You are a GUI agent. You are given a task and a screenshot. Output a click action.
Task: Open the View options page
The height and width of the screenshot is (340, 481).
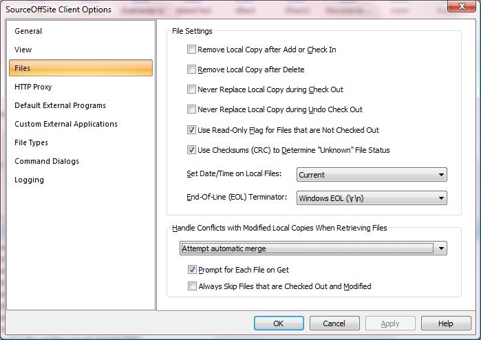(x=23, y=50)
